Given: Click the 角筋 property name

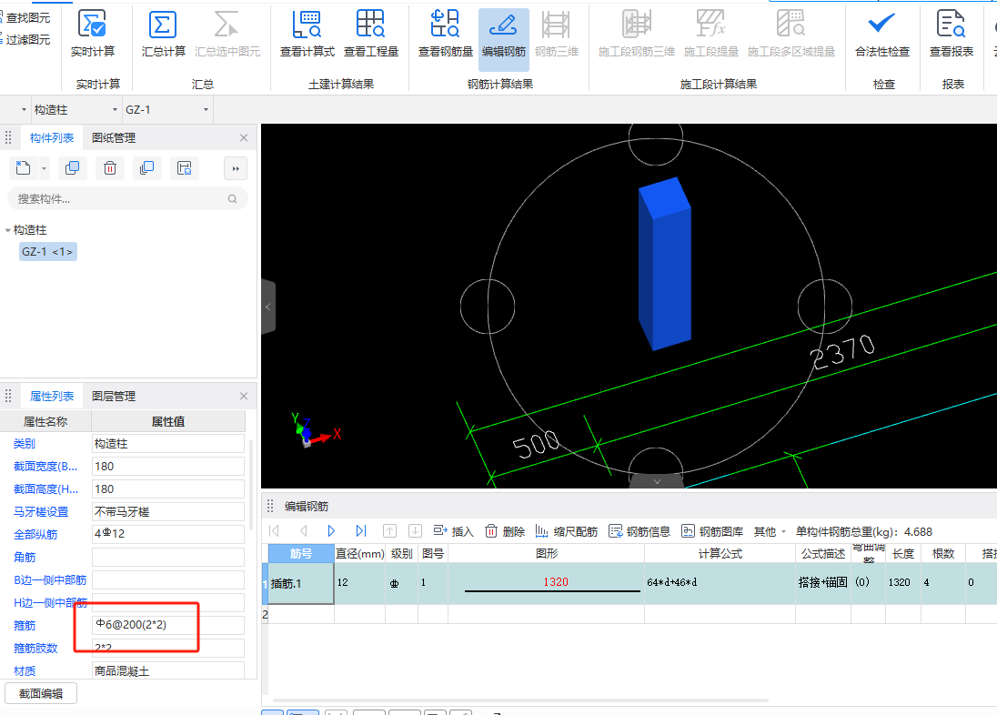Looking at the screenshot, I should [x=25, y=558].
